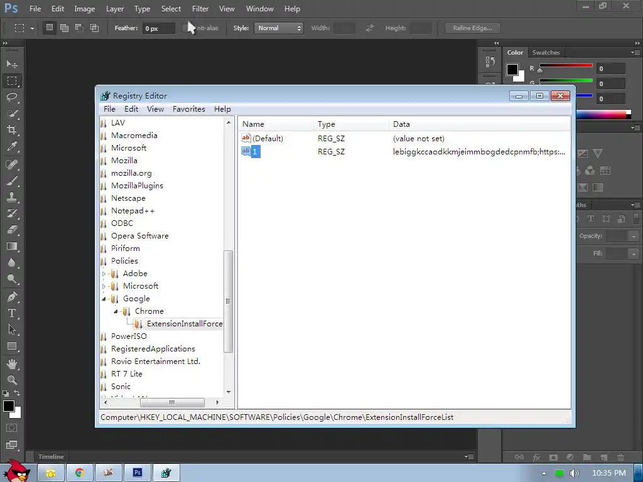Click the Color panel foreground swatch

click(512, 70)
